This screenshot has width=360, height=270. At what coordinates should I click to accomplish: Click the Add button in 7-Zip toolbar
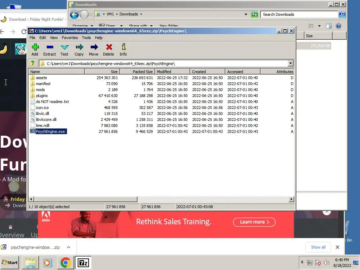point(35,50)
